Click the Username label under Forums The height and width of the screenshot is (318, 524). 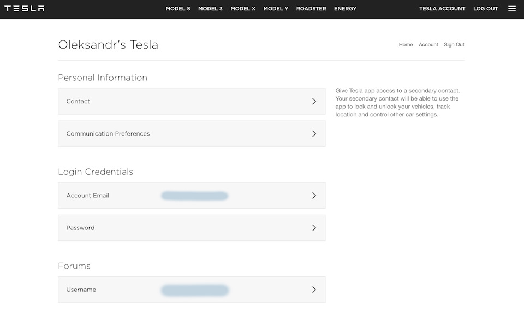pyautogui.click(x=81, y=290)
